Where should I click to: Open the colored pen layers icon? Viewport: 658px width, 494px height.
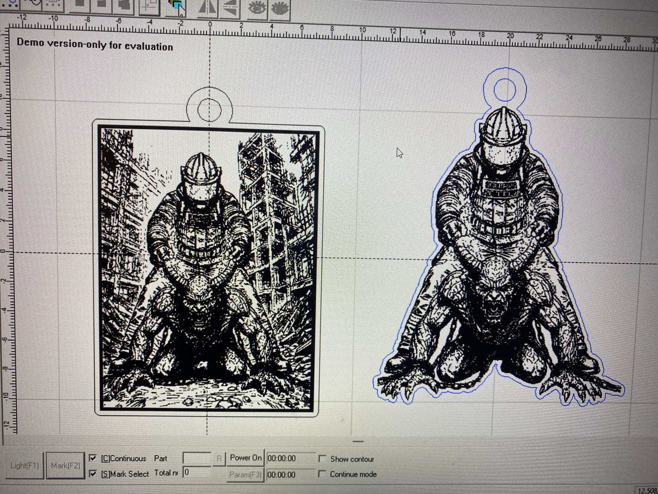177,8
